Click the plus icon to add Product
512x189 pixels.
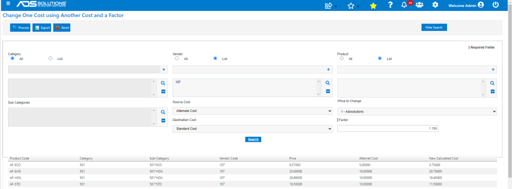[x=493, y=69]
